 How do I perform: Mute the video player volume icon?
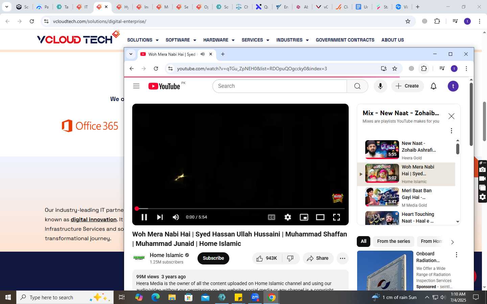click(176, 217)
